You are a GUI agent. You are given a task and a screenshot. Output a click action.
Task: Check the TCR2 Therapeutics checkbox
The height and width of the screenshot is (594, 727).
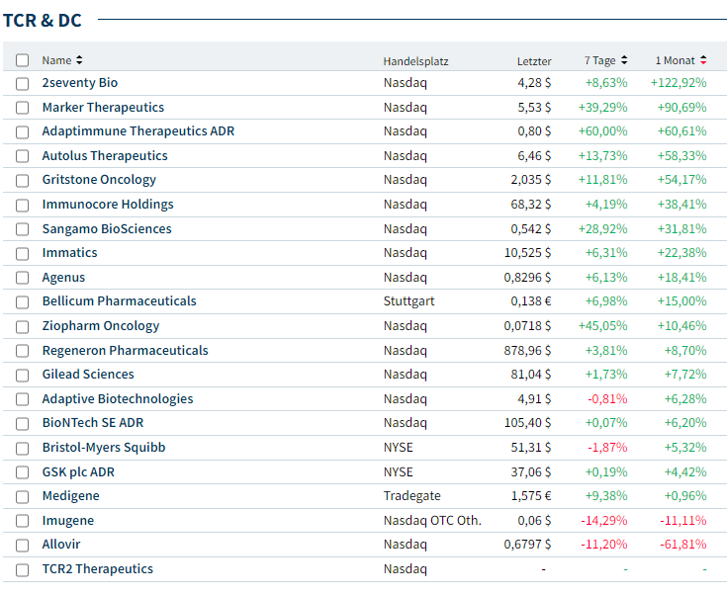click(23, 569)
